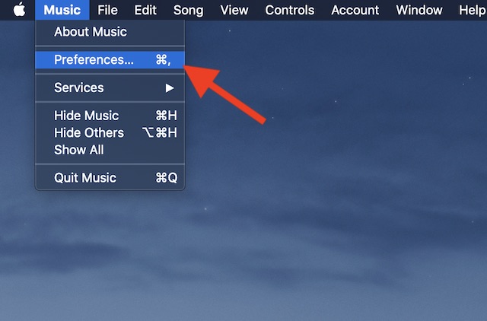Open the Controls menu
Viewport: 487px width, 321px height.
[x=289, y=10]
